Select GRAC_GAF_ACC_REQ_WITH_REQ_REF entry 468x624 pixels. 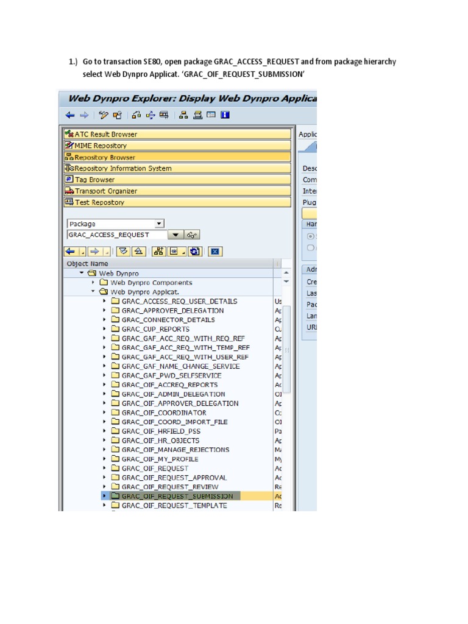coord(183,338)
